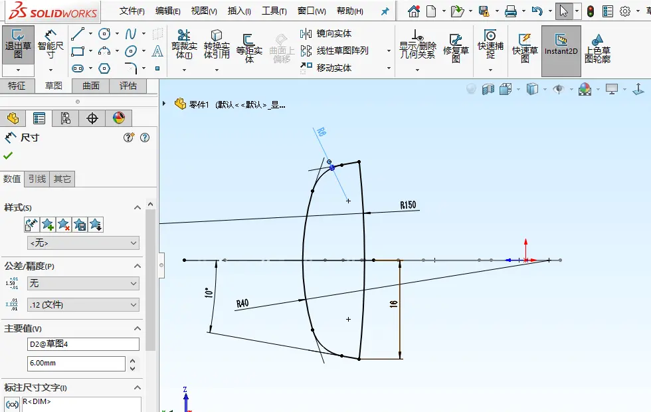This screenshot has height=412, width=651.
Task: Open the 工具 (Tools) menu
Action: 274,11
